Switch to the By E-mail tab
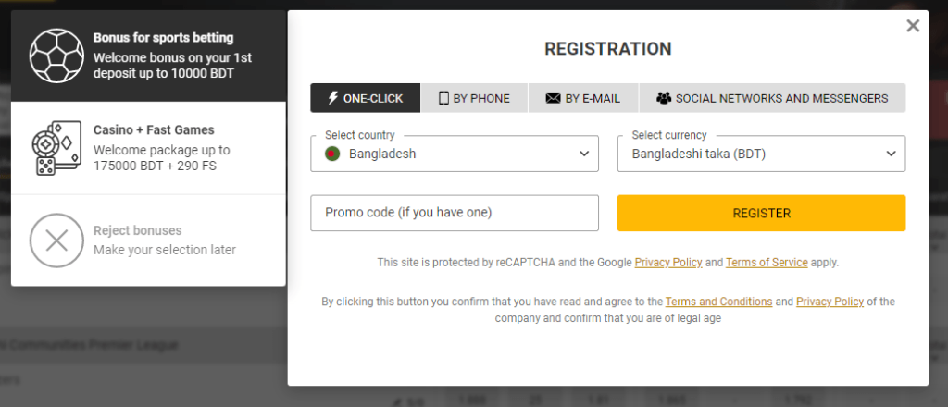This screenshot has height=407, width=948. click(583, 98)
